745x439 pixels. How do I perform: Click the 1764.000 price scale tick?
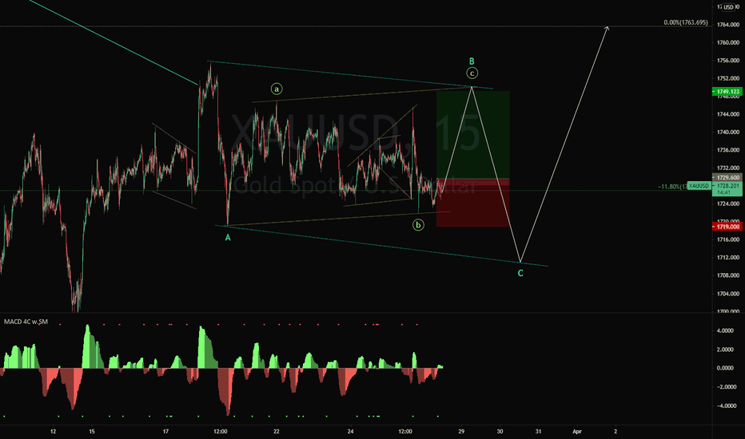pos(728,25)
